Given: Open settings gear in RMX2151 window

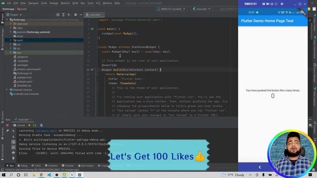Looking at the screenshot, I should 282,4.
